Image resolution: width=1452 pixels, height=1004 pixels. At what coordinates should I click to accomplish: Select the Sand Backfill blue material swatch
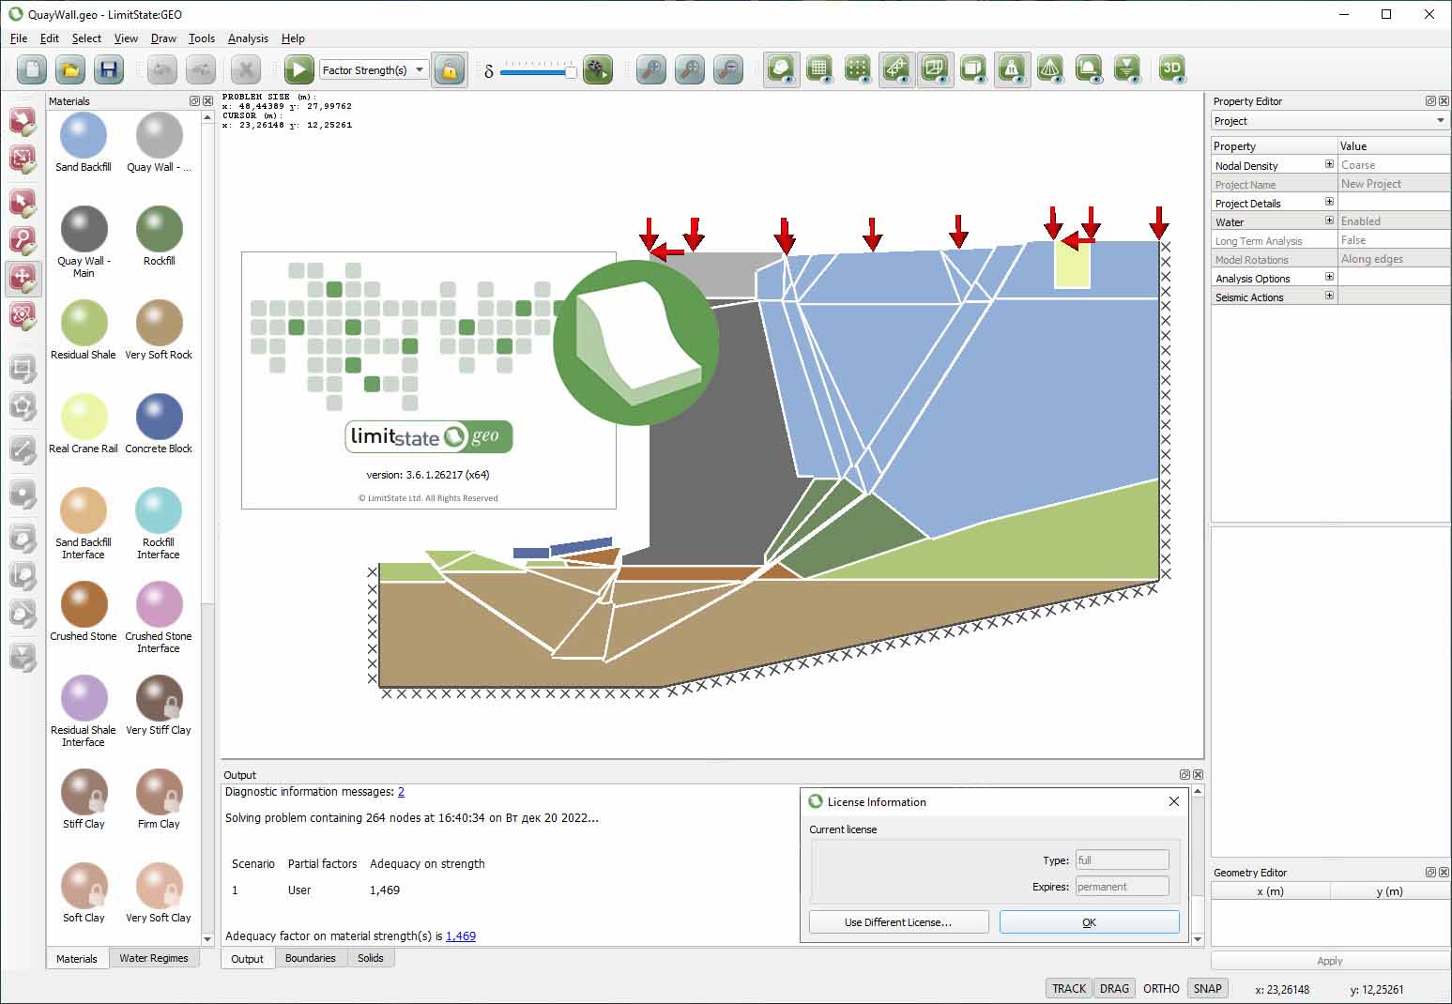pos(84,136)
